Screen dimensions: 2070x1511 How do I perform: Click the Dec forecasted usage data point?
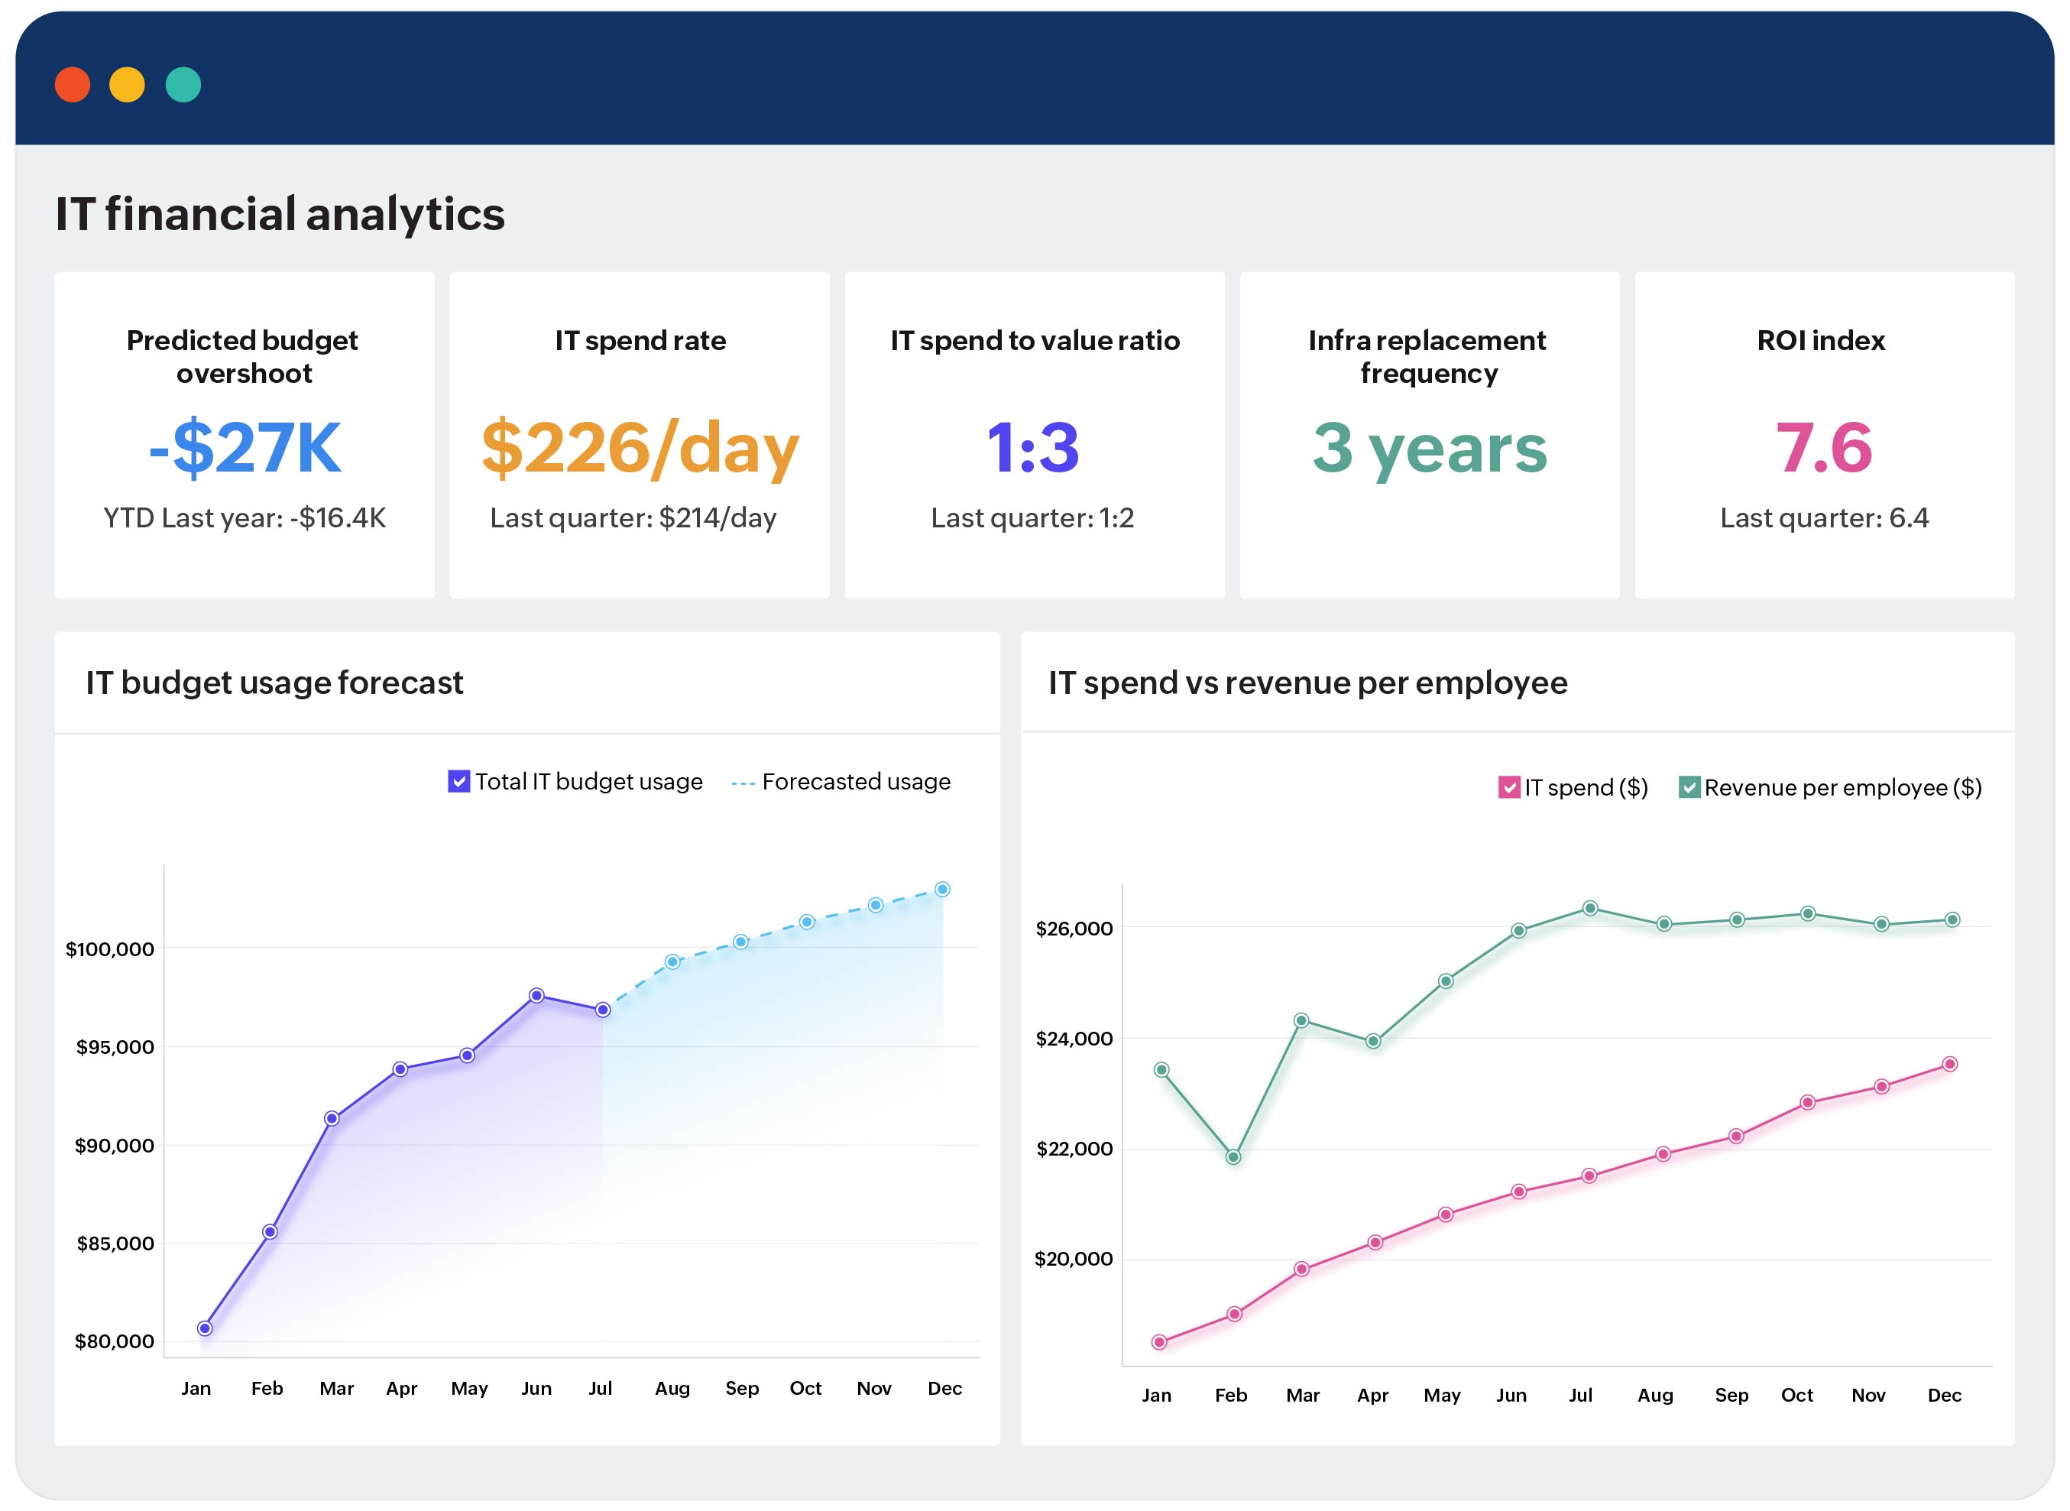point(941,889)
